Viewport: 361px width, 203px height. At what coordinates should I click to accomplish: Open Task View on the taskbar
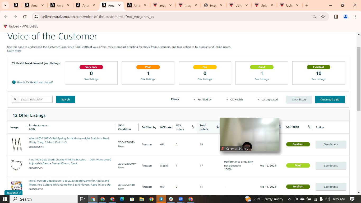click(x=82, y=199)
